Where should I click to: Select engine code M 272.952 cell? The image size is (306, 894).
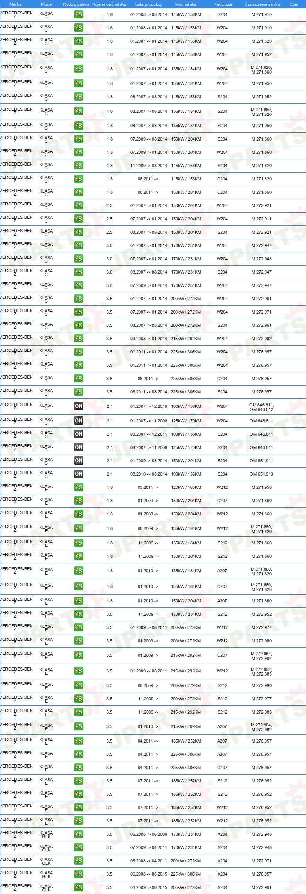(261, 615)
